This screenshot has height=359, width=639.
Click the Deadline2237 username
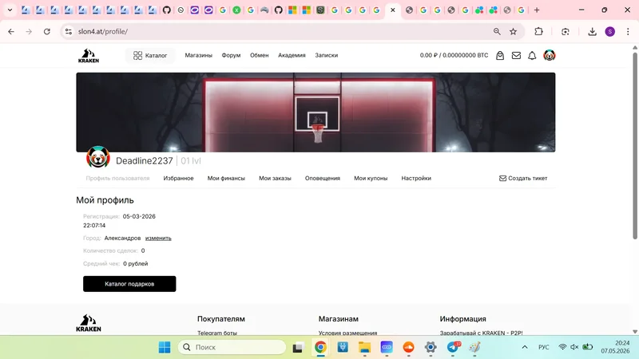[x=145, y=161]
